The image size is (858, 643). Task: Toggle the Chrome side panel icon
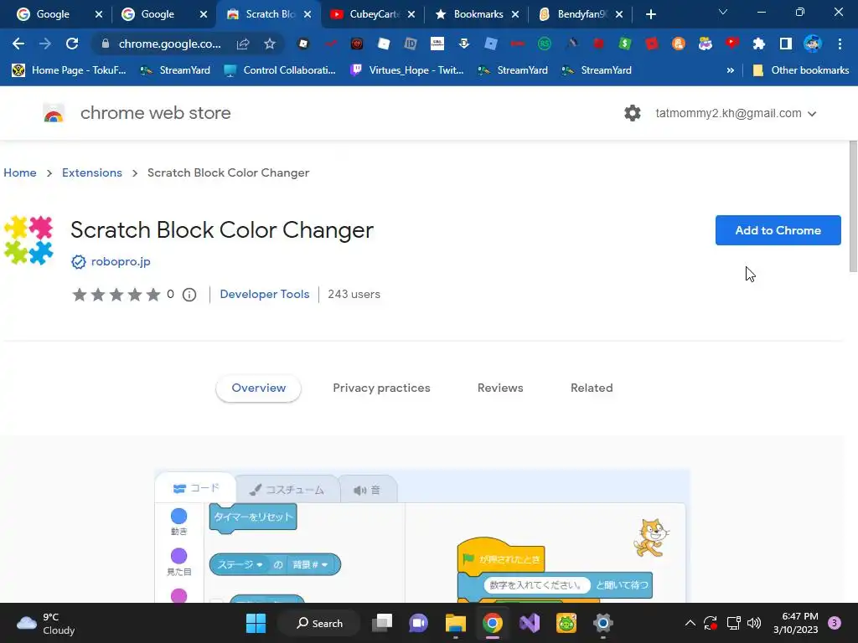pyautogui.click(x=786, y=44)
